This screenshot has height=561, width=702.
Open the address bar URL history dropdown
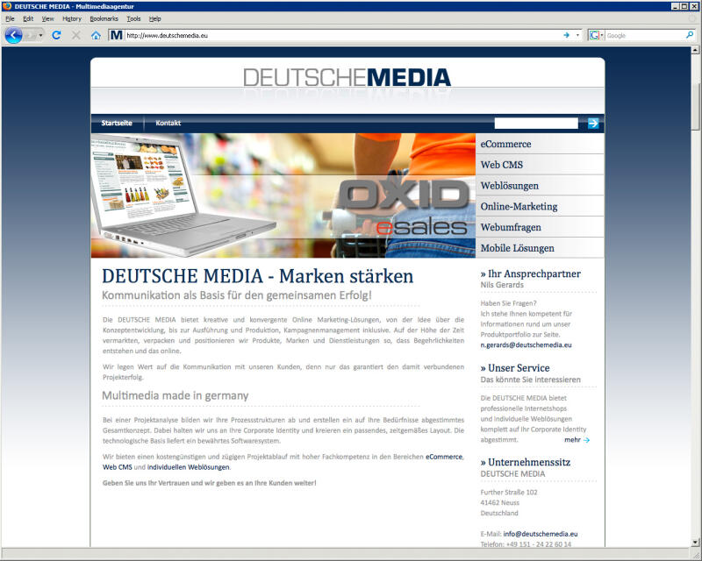[577, 37]
